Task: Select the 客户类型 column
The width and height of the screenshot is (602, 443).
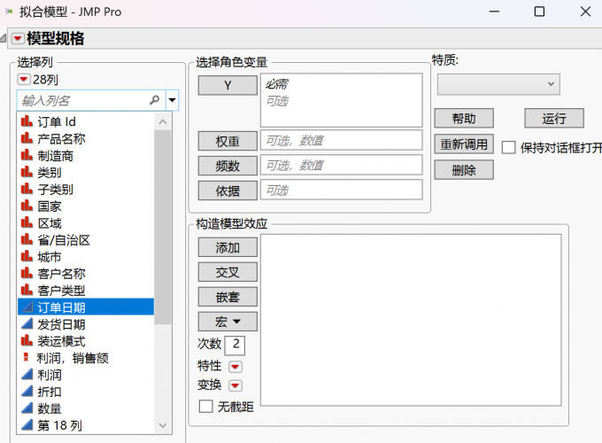Action: coord(62,291)
